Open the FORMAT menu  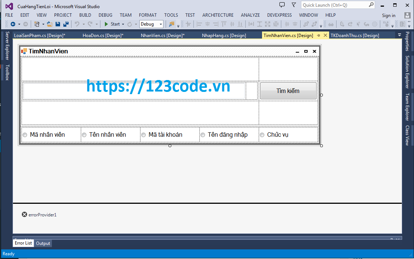[148, 15]
